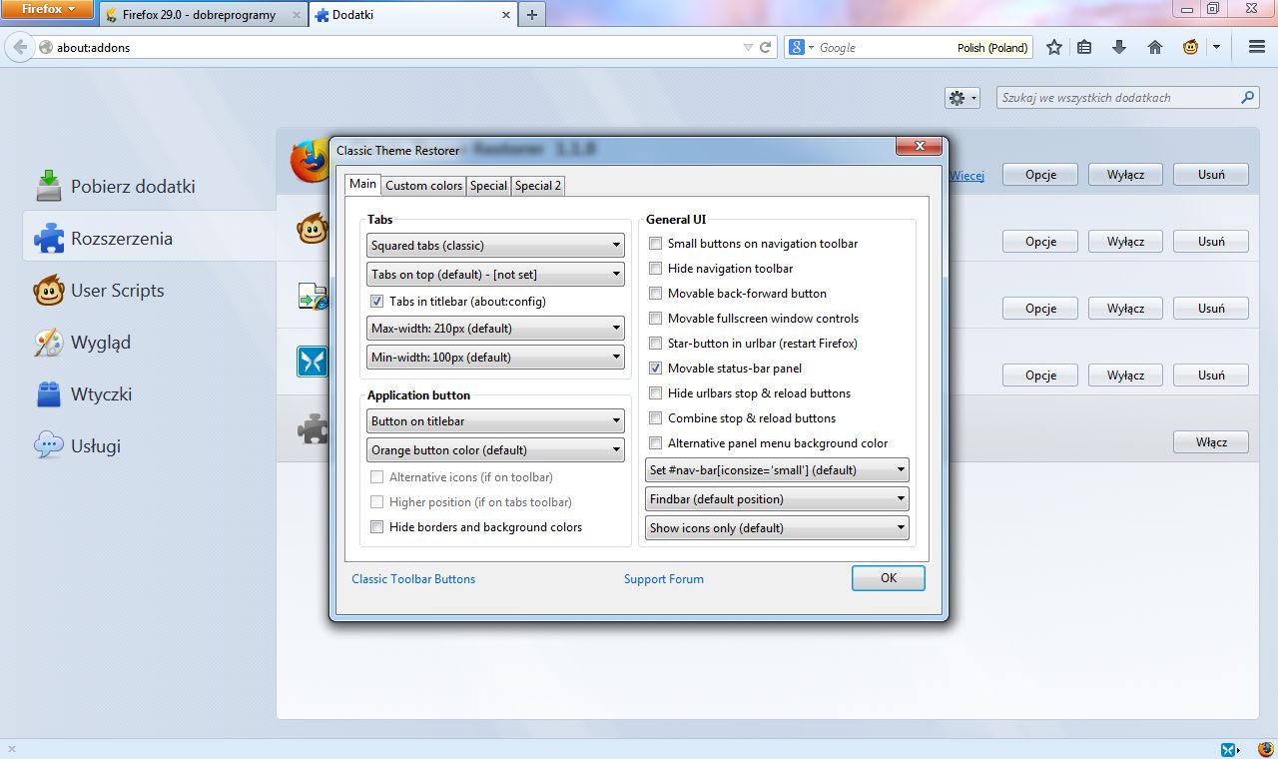Open the orange Firefox application menu
Image resolution: width=1278 pixels, height=759 pixels.
(x=48, y=9)
